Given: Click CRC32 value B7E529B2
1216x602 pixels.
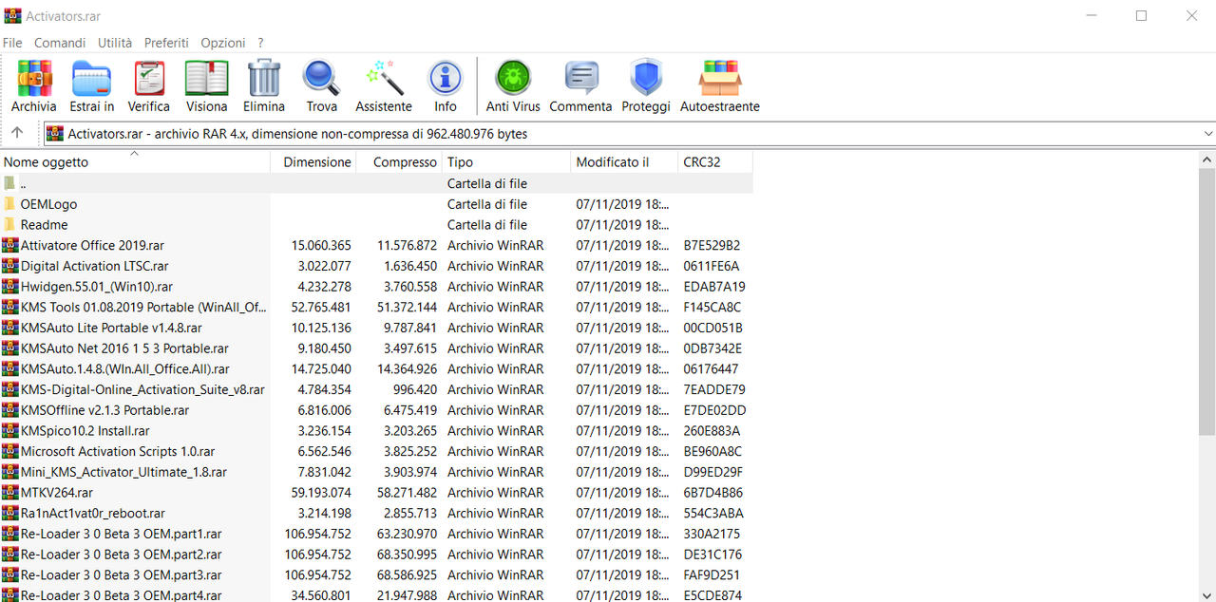Looking at the screenshot, I should coord(712,245).
